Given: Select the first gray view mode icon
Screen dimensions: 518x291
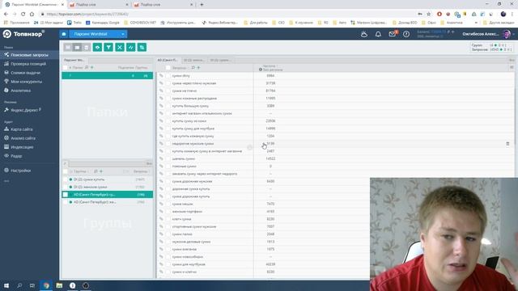Looking at the screenshot, I should point(68,48).
